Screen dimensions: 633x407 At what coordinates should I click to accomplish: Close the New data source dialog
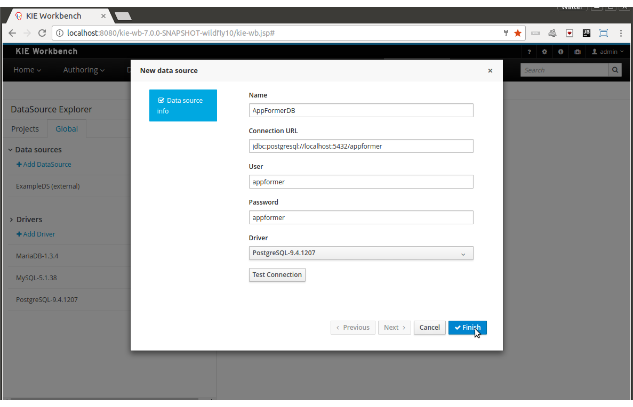[x=490, y=70]
